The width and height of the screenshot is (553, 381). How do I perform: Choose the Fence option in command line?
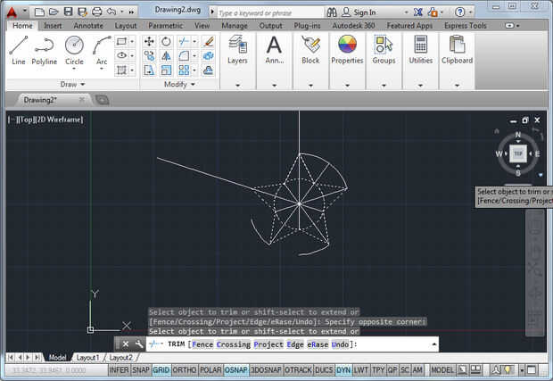click(x=202, y=344)
